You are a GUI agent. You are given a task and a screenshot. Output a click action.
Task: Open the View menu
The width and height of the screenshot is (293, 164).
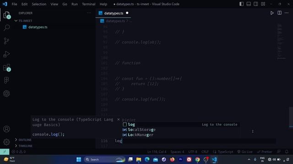coord(54,4)
